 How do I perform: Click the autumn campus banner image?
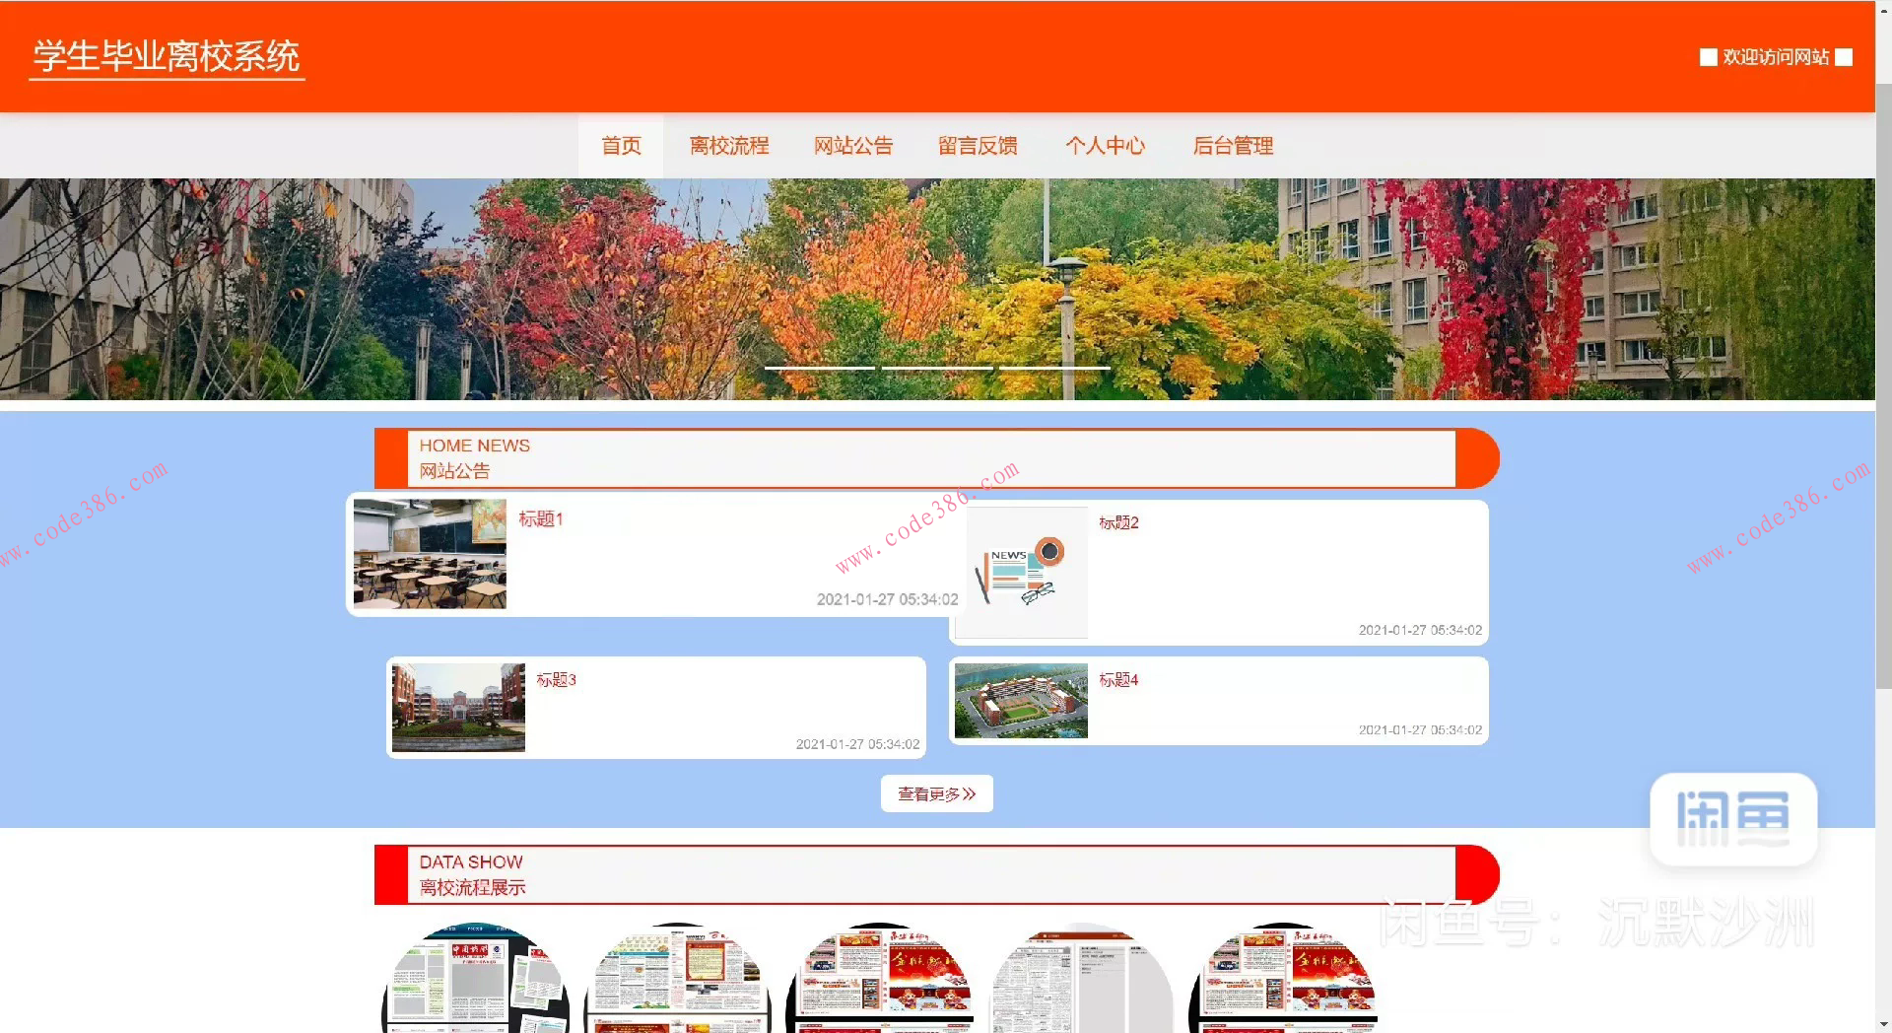[x=937, y=289]
